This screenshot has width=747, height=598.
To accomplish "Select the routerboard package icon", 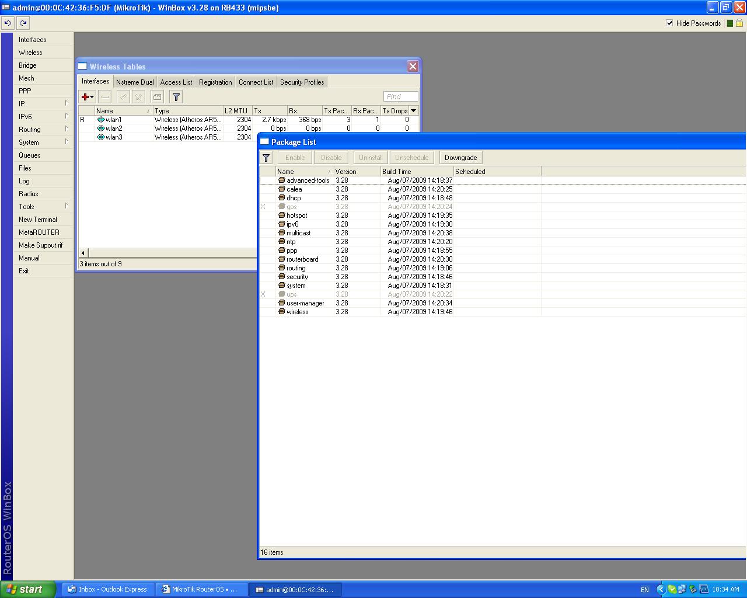I will 282,259.
